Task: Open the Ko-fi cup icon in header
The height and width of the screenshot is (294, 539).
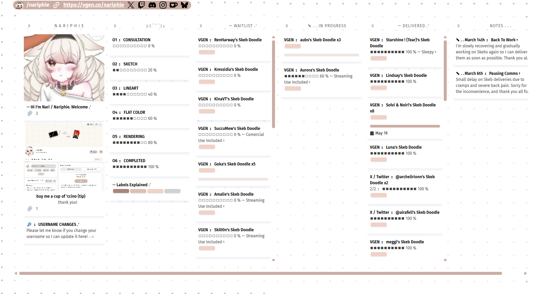Action: 174,5
